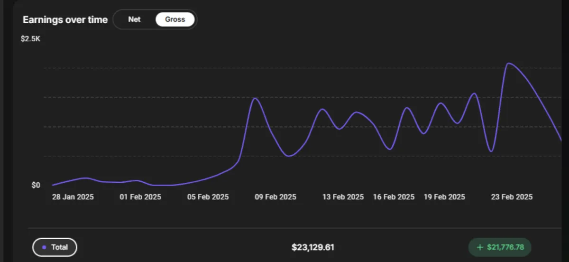
Task: Click the 05 Feb 2025 date label
Action: (x=208, y=197)
